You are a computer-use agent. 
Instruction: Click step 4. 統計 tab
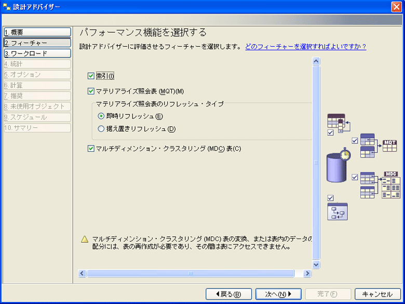tap(37, 64)
